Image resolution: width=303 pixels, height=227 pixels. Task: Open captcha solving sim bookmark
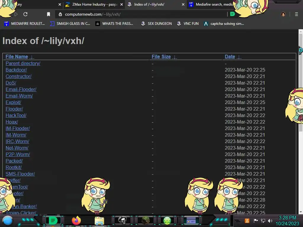click(224, 24)
